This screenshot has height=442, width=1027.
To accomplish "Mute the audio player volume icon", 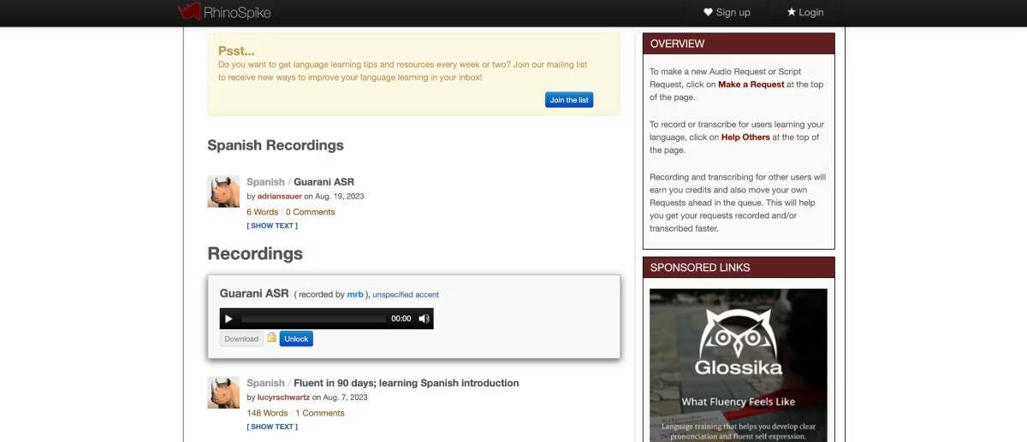I will coord(423,319).
